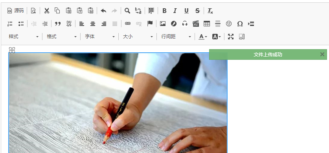Select the uploaded pencil drawing image
Viewport: 329px width, 153px height.
pos(118,103)
